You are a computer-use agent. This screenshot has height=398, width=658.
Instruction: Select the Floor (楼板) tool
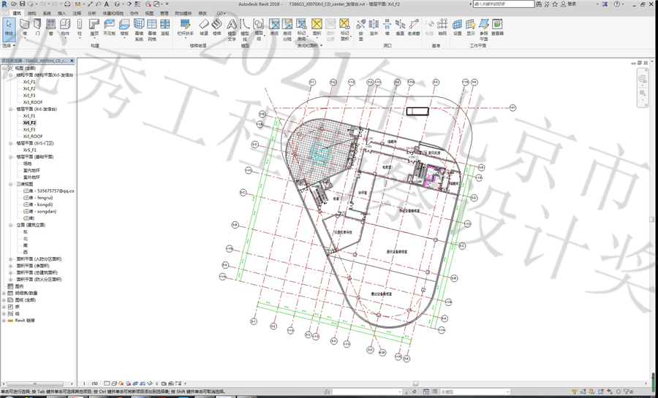point(124,27)
